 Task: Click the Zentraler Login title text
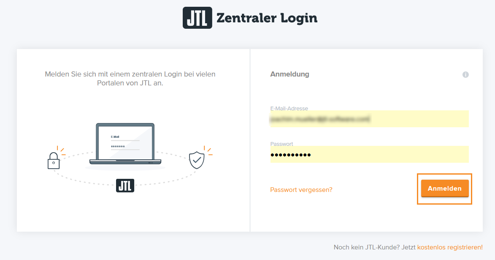point(266,18)
